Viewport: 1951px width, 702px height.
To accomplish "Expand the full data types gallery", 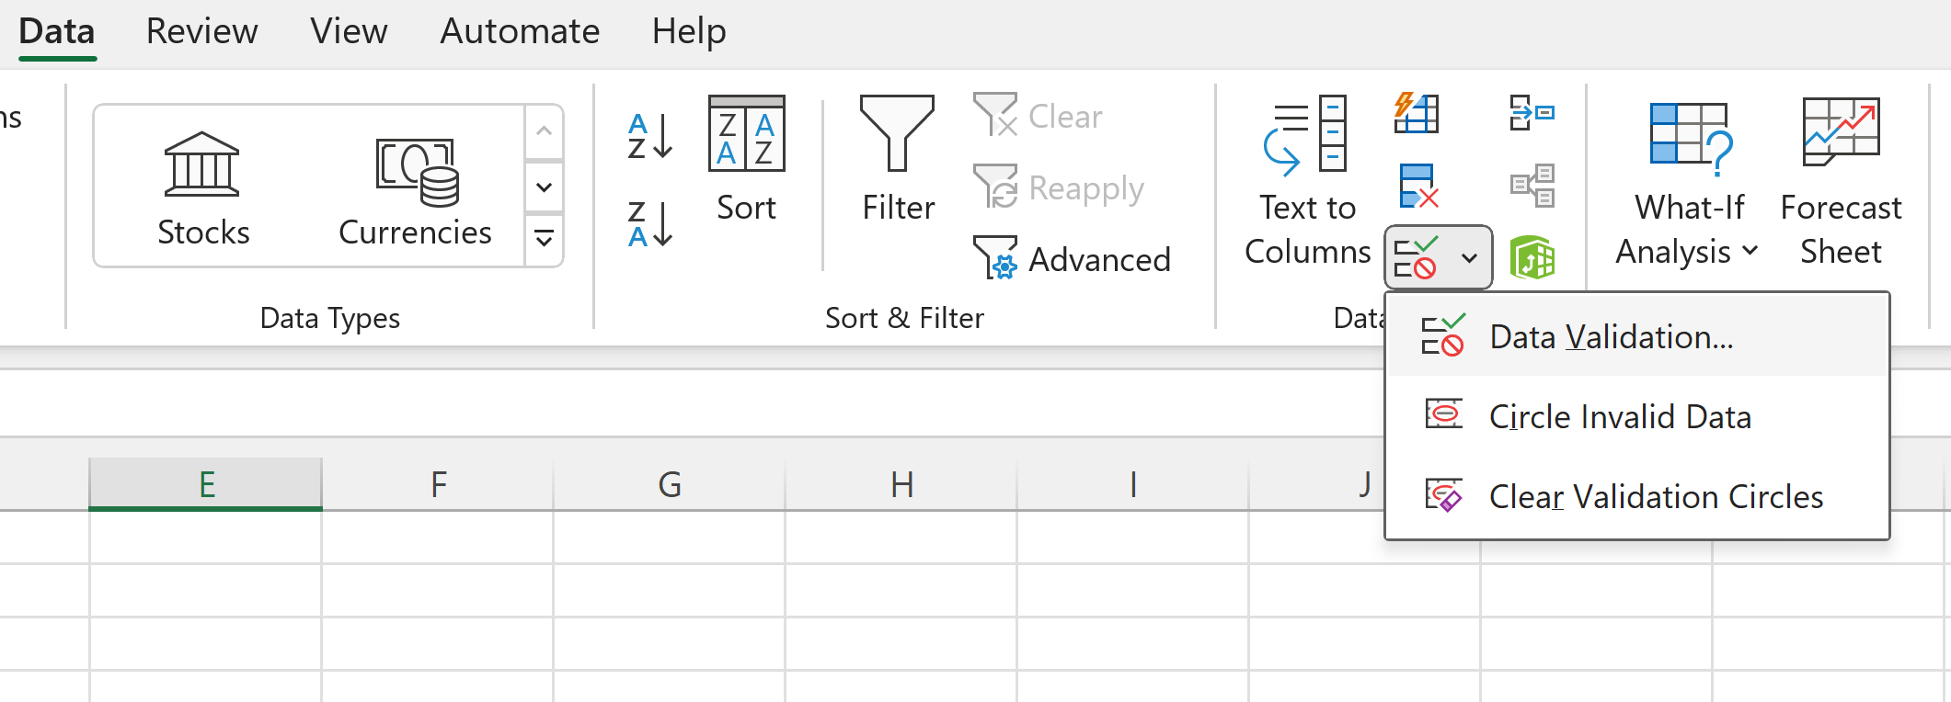I will click(x=544, y=240).
